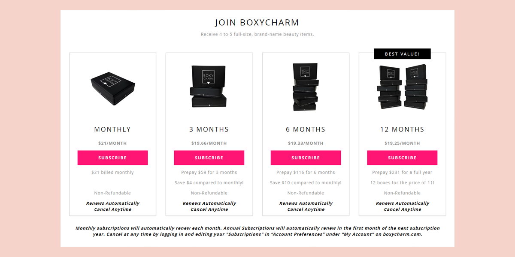Viewport: 515px width, 257px height.
Task: Click the 6 Months stacked boxes image
Action: pos(306,87)
